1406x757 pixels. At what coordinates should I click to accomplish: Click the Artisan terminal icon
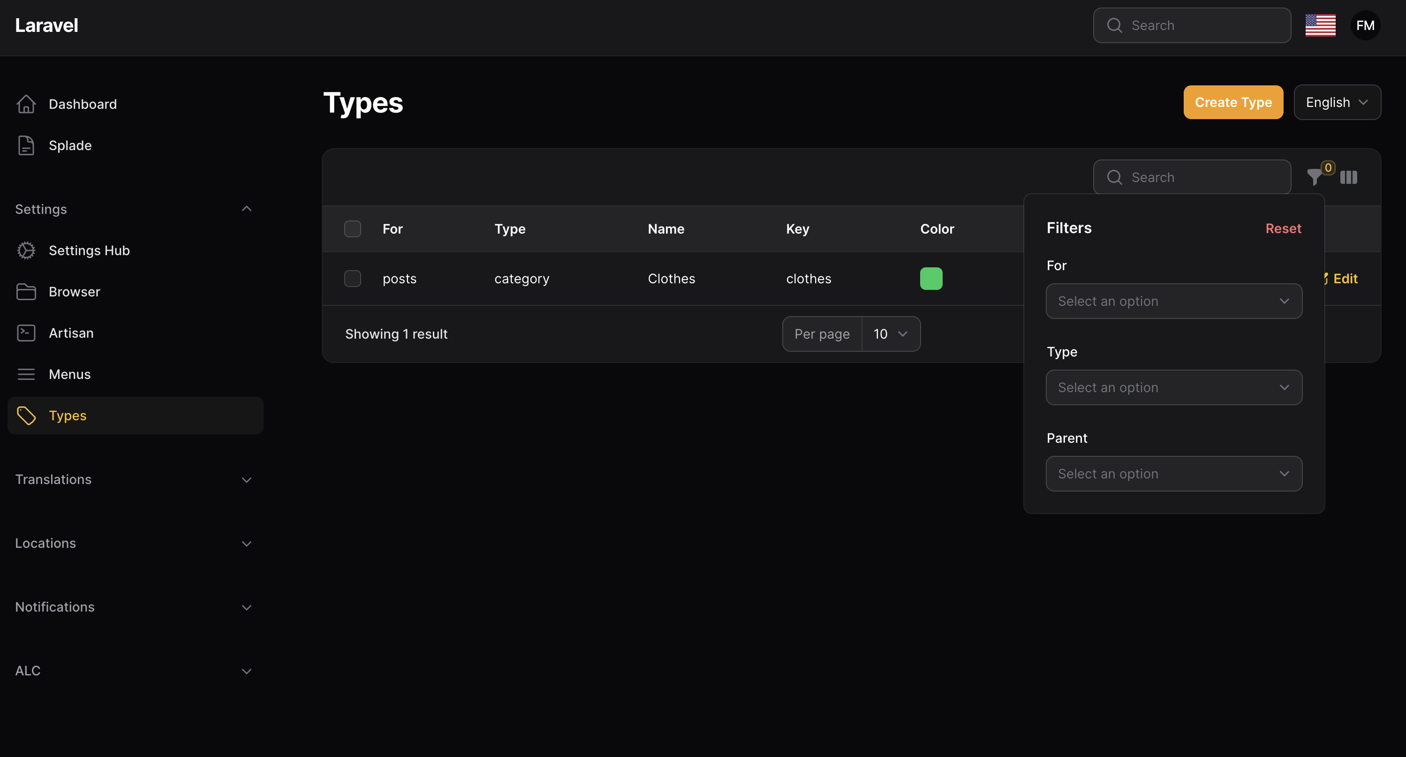point(26,333)
